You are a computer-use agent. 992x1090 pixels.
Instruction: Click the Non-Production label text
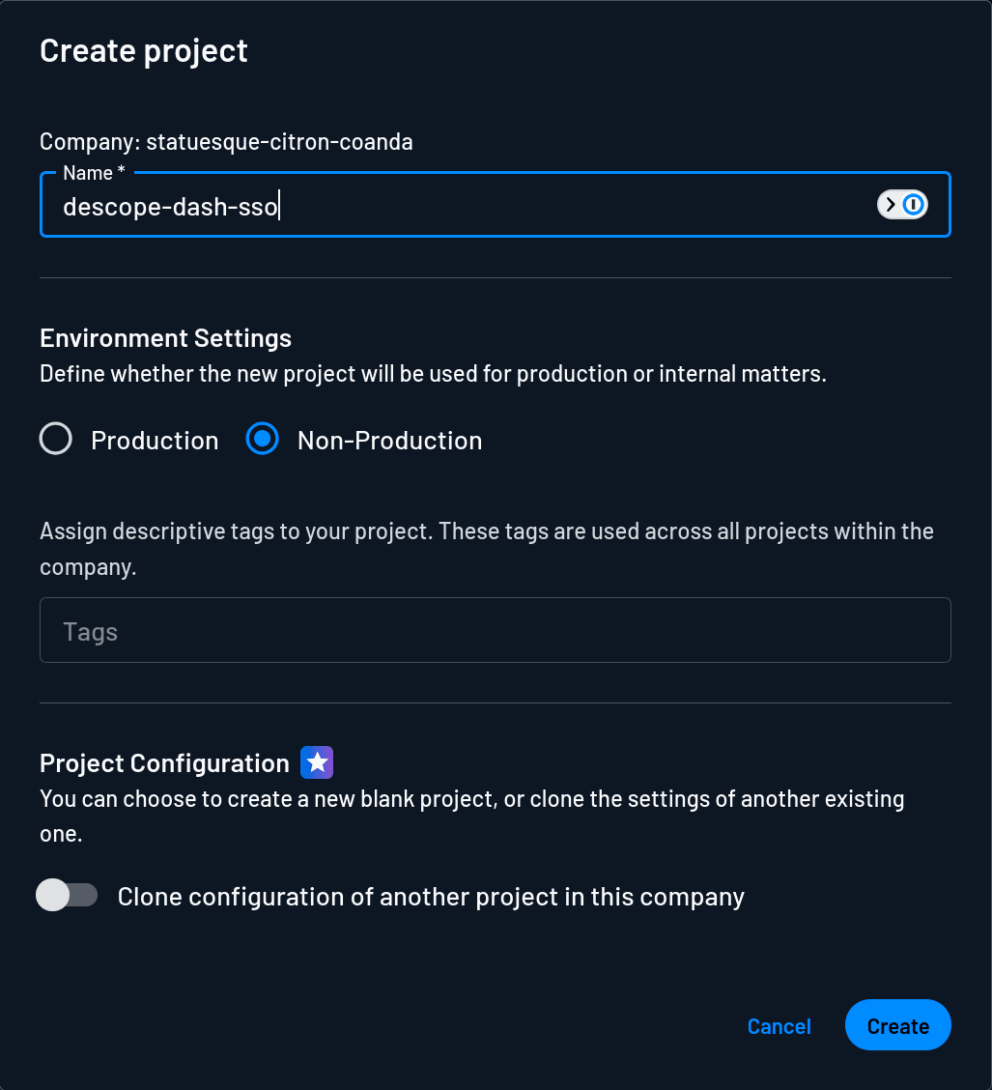tap(390, 440)
